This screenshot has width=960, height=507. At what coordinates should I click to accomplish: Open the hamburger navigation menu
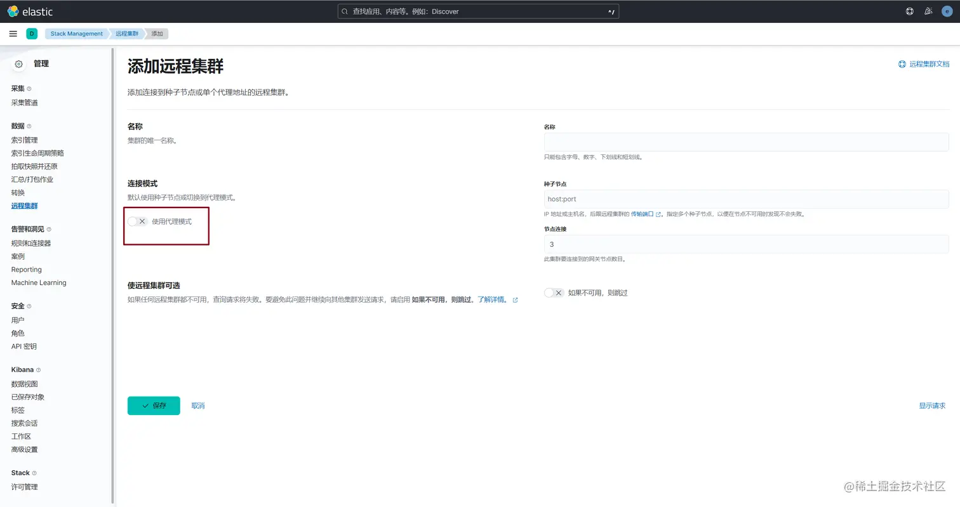(13, 34)
